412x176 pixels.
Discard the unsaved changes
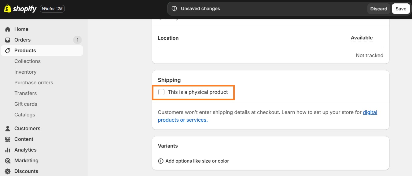tap(379, 9)
